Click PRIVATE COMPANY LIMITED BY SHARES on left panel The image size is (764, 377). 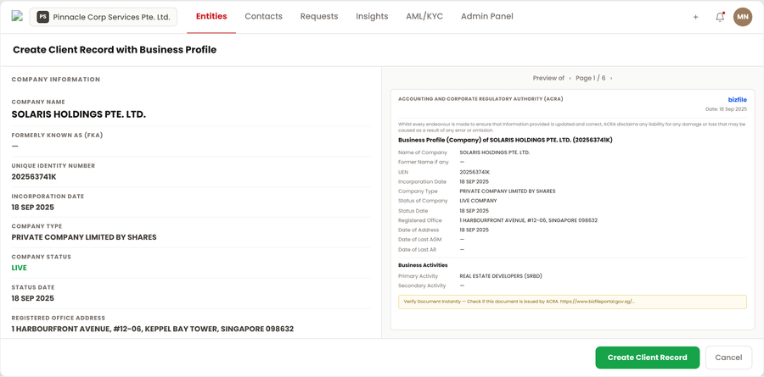84,237
